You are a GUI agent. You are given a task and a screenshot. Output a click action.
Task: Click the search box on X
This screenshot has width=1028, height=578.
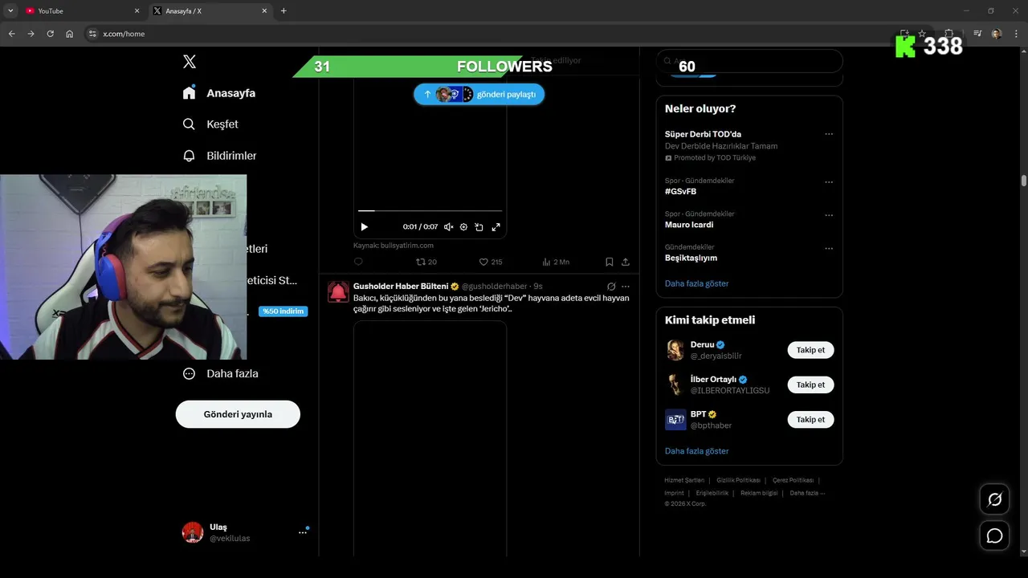749,61
